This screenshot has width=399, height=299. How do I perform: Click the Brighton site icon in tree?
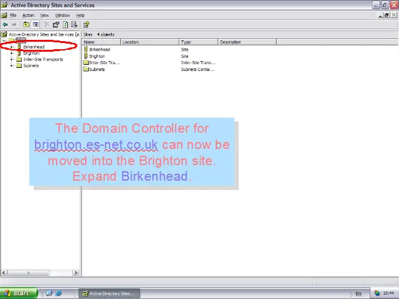19,53
